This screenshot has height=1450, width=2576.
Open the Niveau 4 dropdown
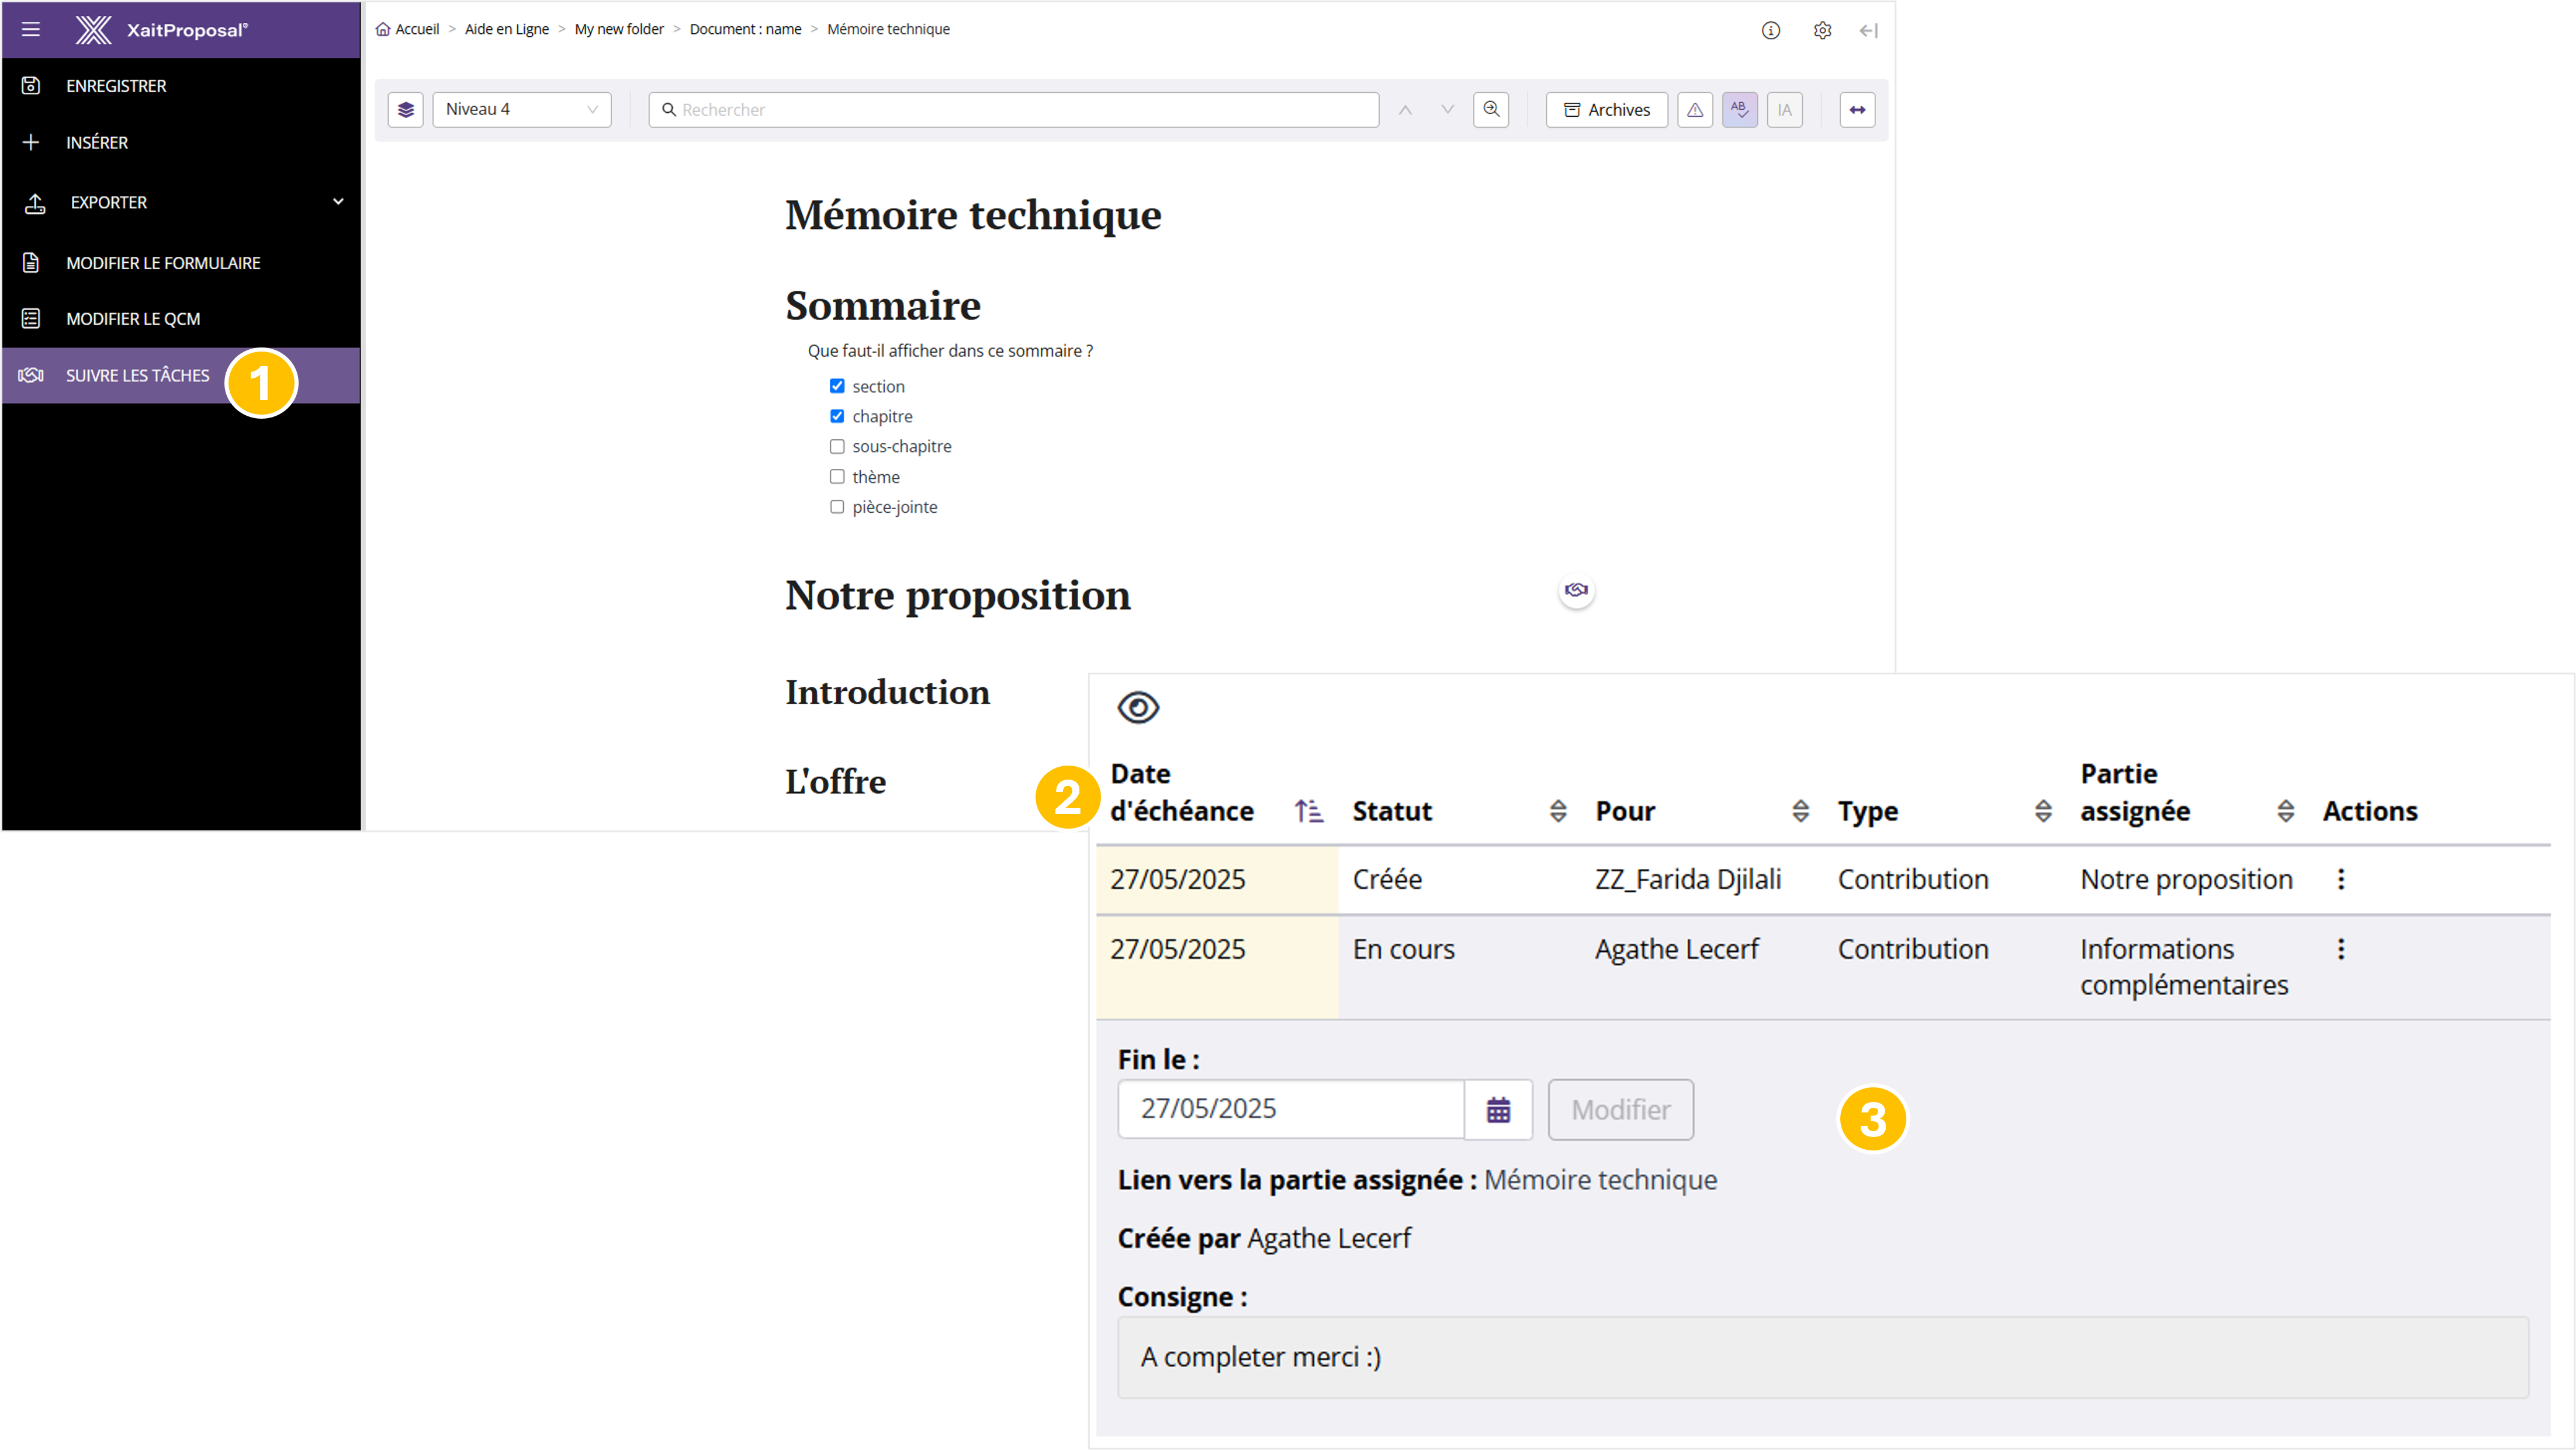pyautogui.click(x=521, y=110)
